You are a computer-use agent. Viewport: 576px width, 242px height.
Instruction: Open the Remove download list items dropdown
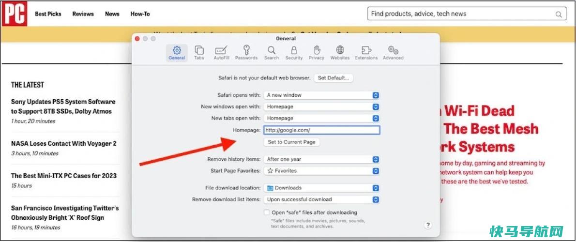[321, 199]
